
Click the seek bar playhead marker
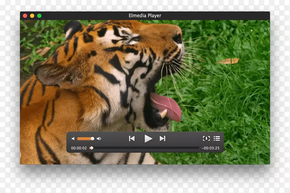pos(91,148)
